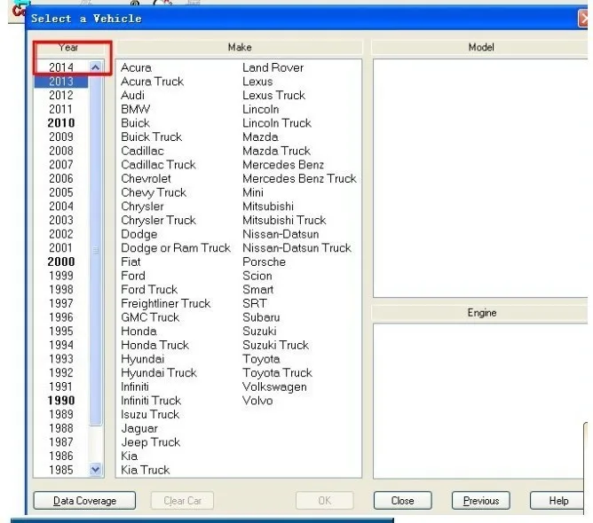The height and width of the screenshot is (523, 593).
Task: Choose Volkswagen
Action: point(274,386)
